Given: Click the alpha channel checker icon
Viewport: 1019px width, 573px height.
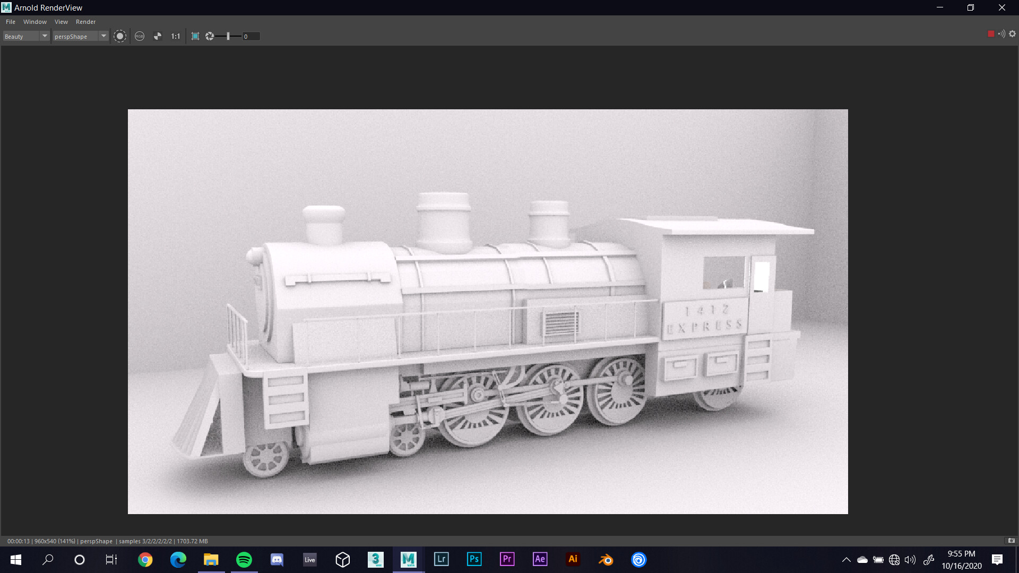Looking at the screenshot, I should 158,36.
